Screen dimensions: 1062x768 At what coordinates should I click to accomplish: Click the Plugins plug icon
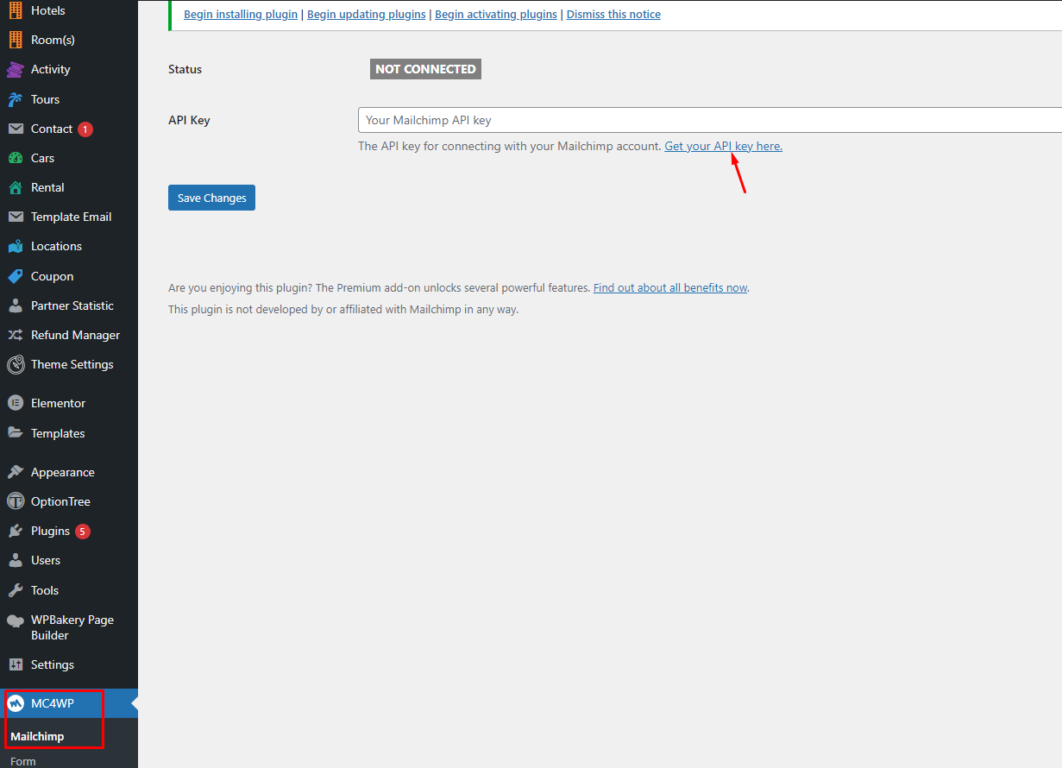click(x=16, y=531)
